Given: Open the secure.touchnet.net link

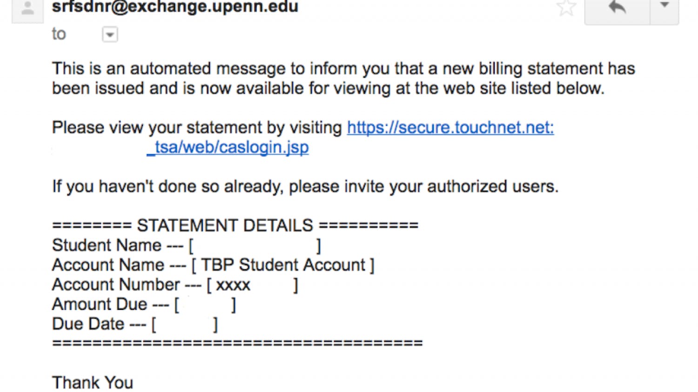Looking at the screenshot, I should 450,127.
